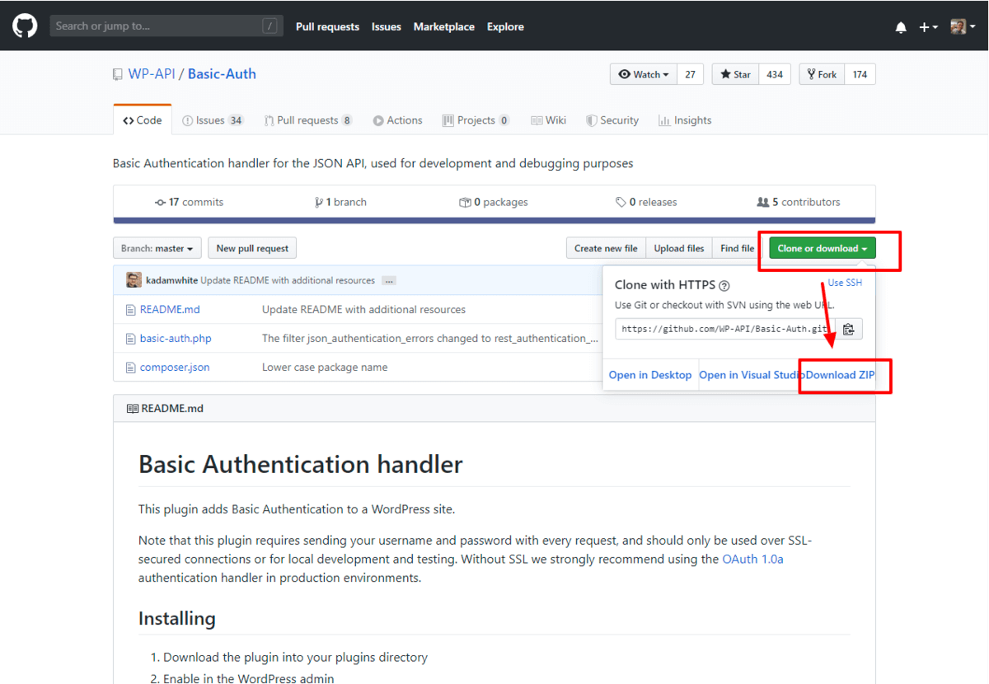Switch to the Issues 34 tab
Screen dimensions: 989x684
213,120
